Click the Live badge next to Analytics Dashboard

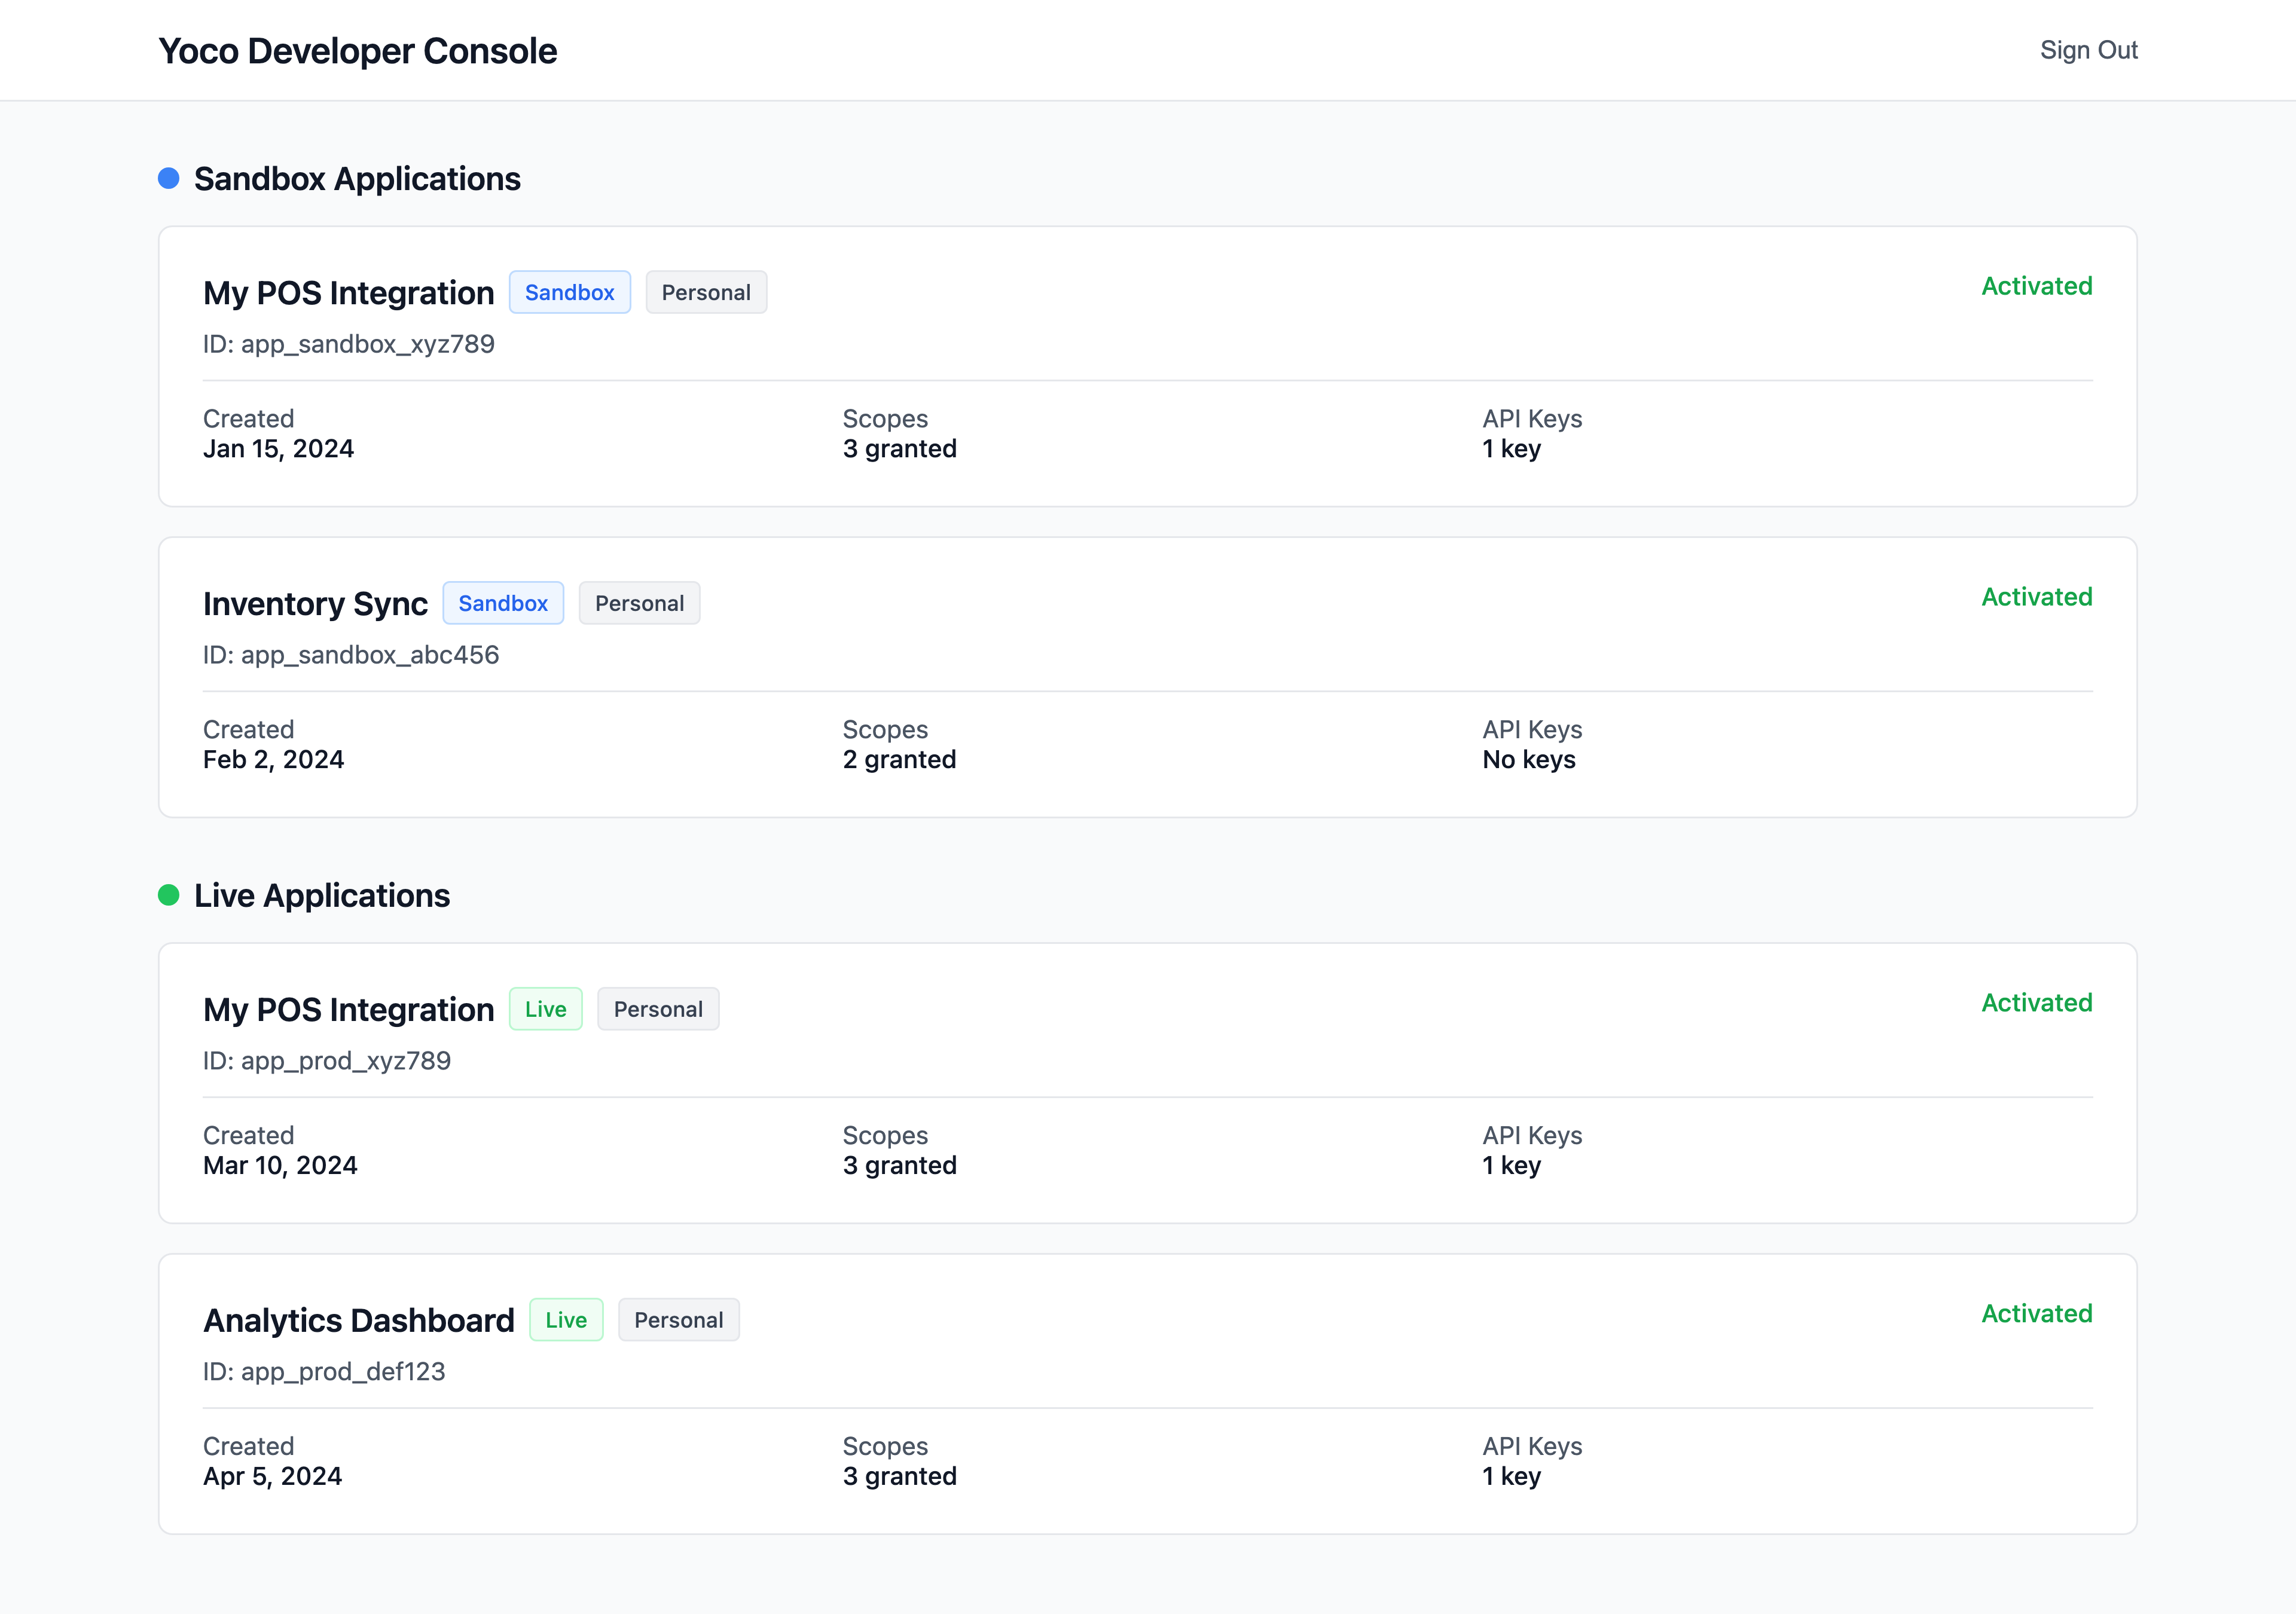click(566, 1320)
